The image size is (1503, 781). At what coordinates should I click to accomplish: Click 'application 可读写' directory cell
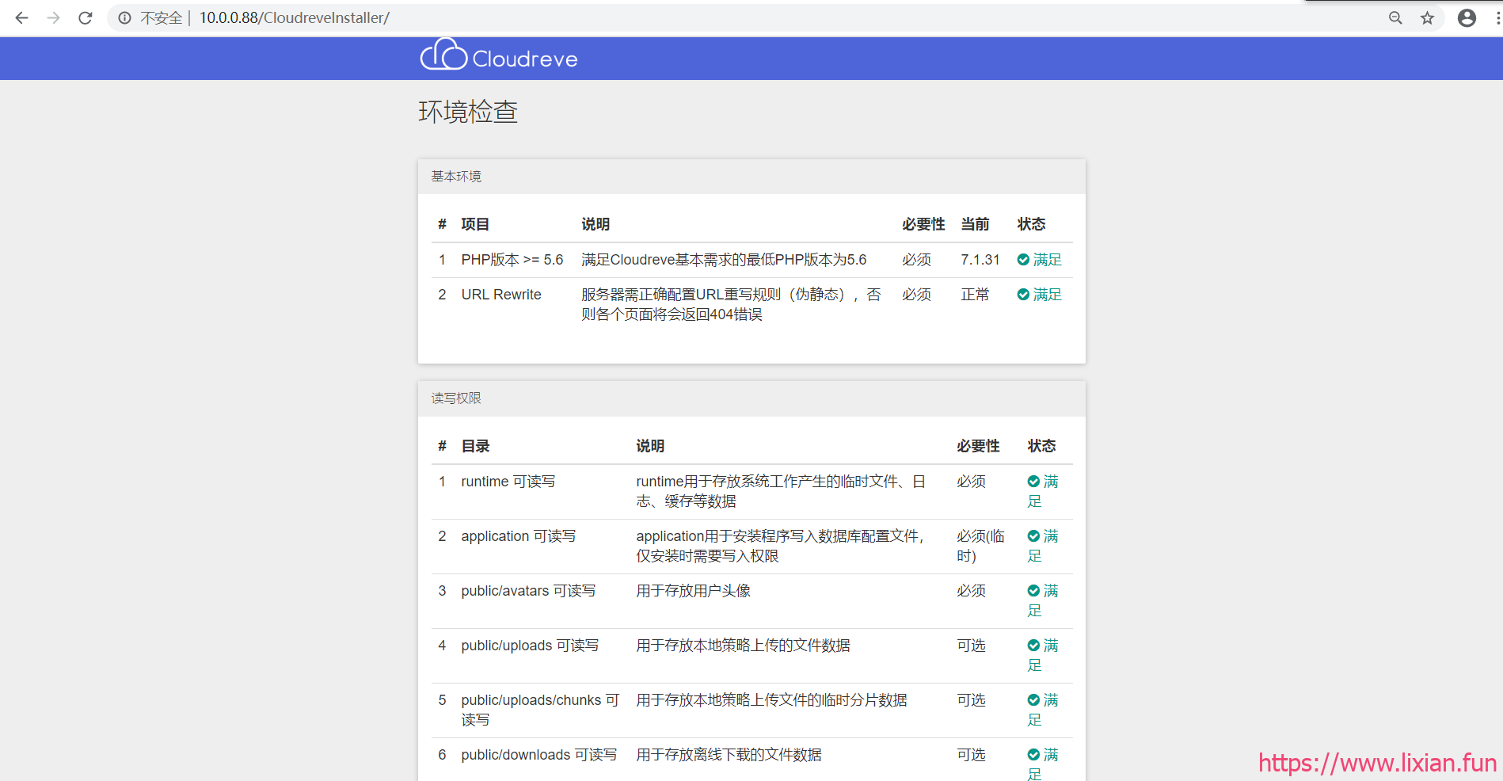[x=519, y=536]
